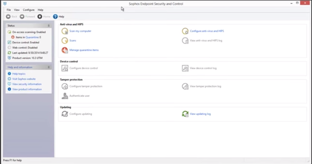Click the Web control status icon
The height and width of the screenshot is (164, 312).
(x=9, y=47)
